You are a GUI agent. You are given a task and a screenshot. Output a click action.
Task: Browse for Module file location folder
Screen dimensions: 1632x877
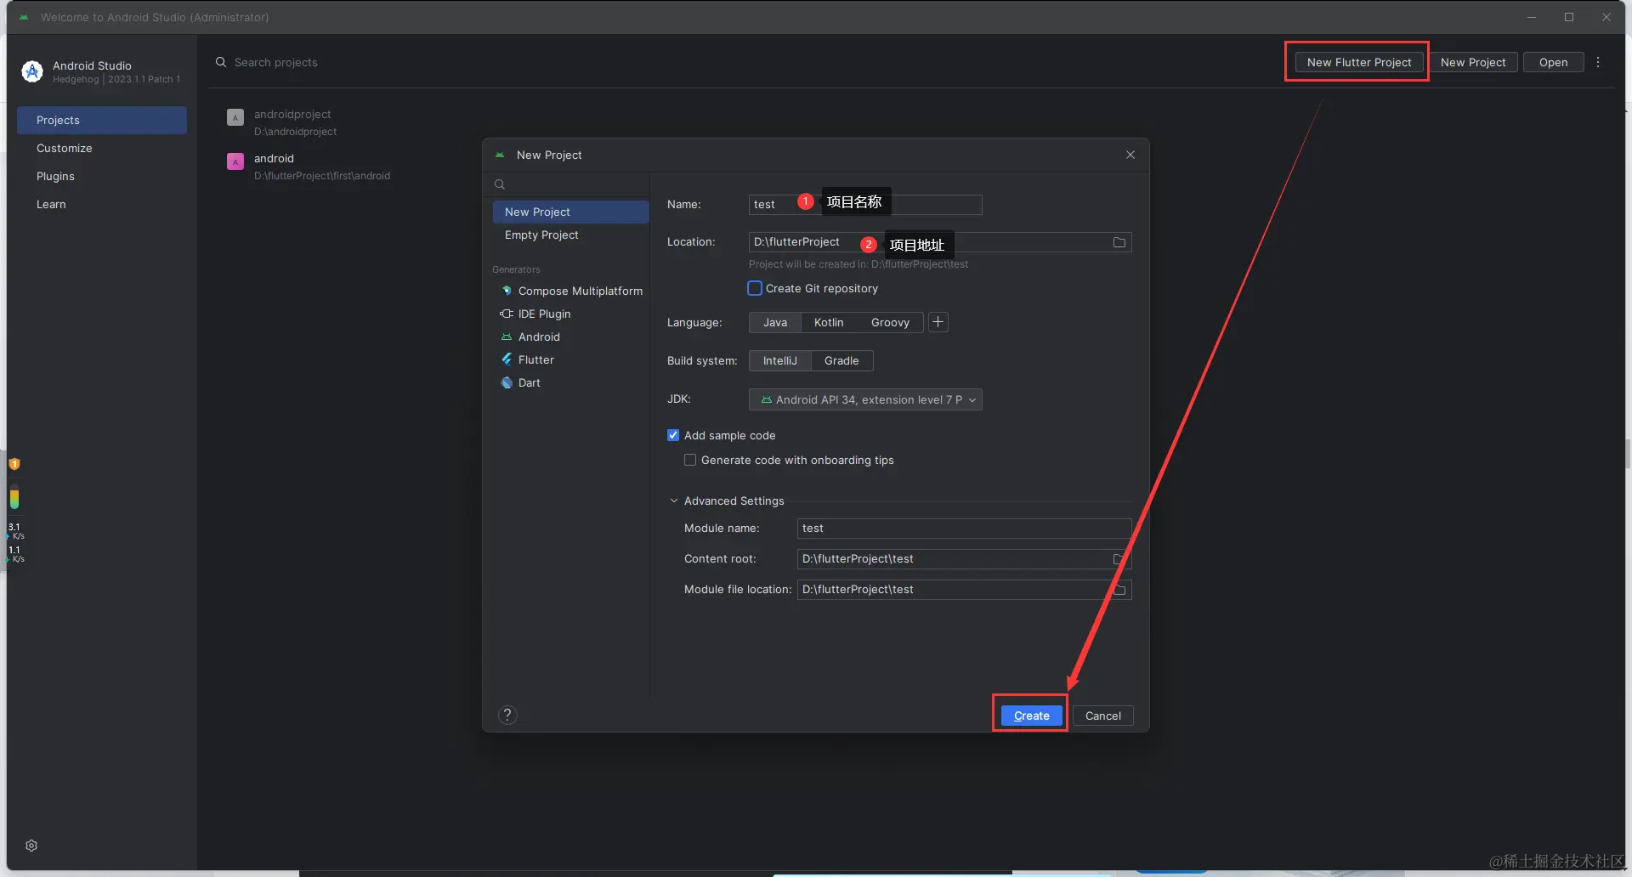1119,589
